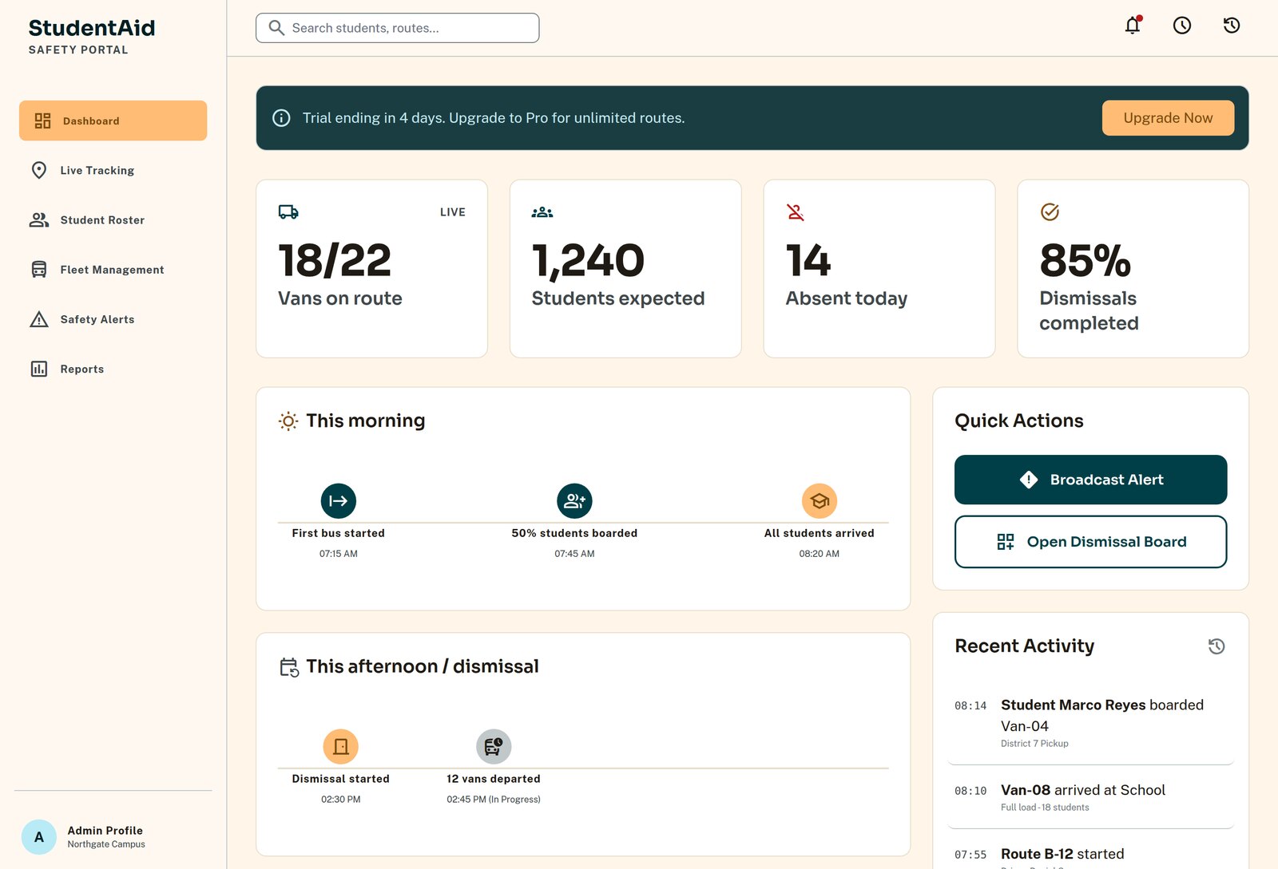Click the van icon on Vans on route card
1278x869 pixels.
[288, 212]
